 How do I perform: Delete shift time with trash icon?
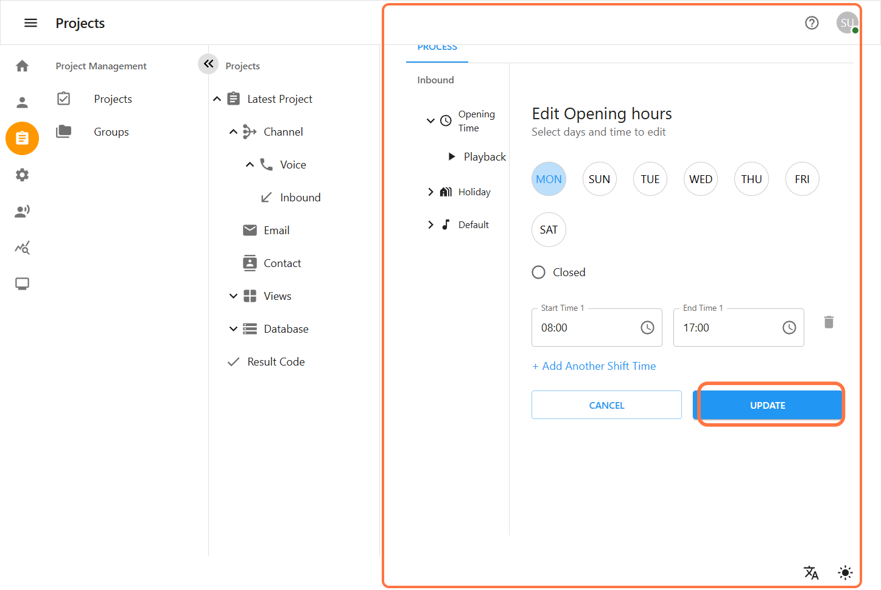point(829,322)
